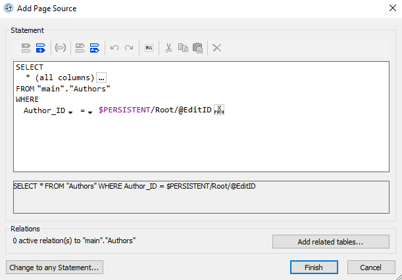Screen dimensions: 402x280
Task: Paste from clipboard into the statement
Action: 197,48
